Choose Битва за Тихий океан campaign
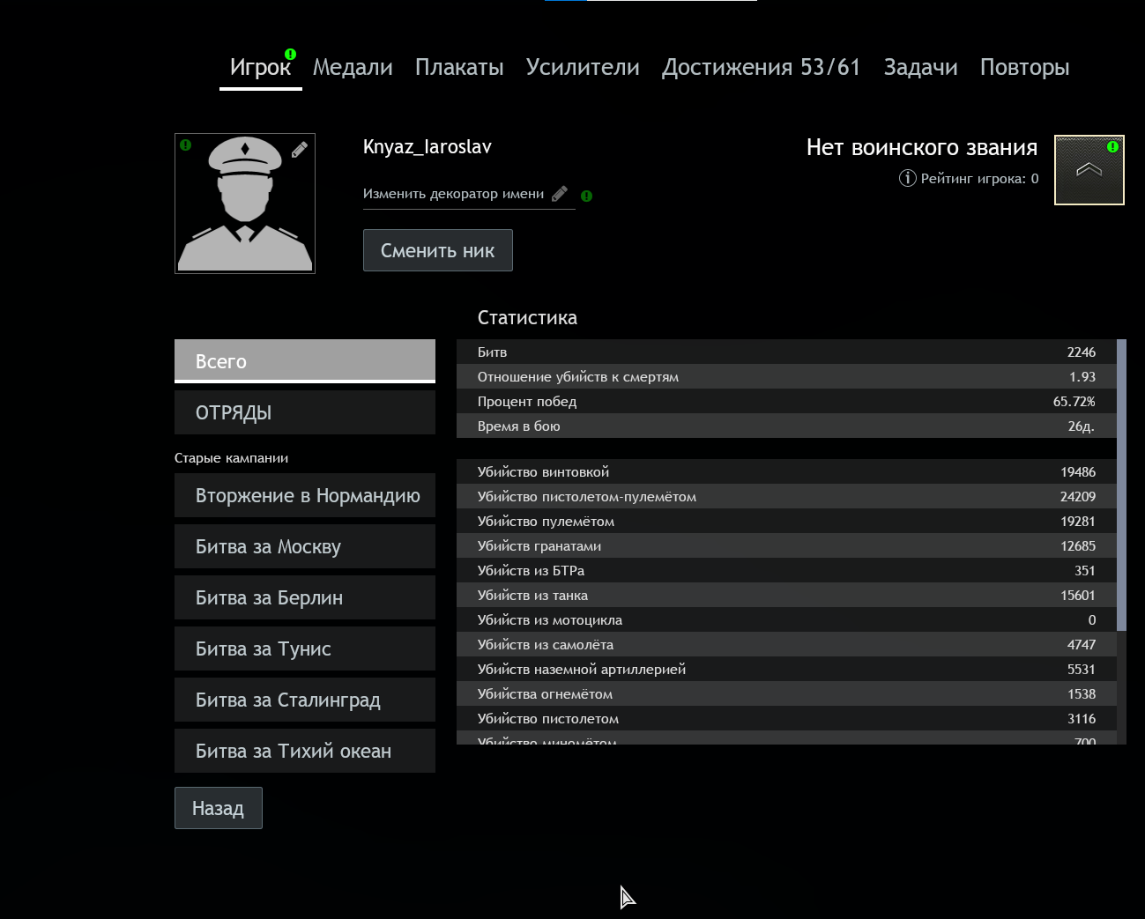 click(305, 751)
